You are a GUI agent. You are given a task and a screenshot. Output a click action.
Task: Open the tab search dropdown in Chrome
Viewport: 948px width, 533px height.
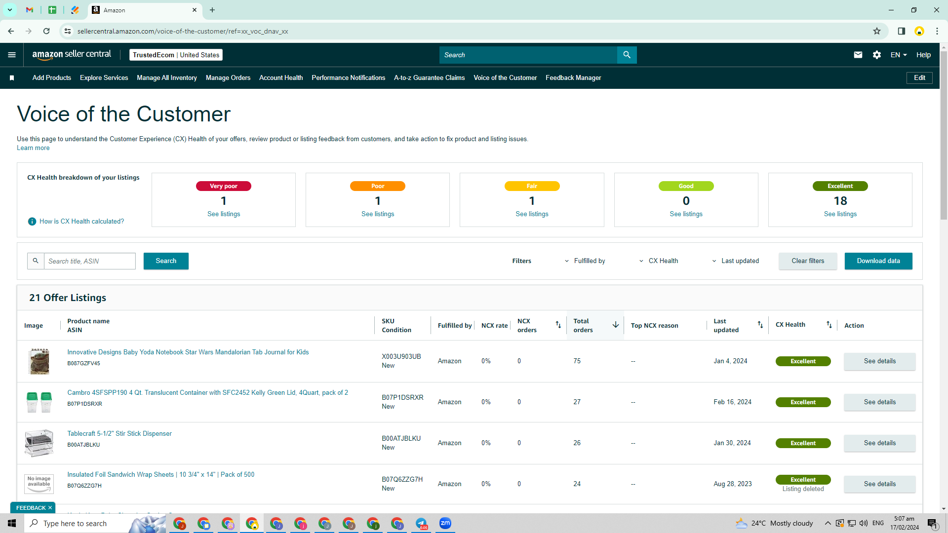coord(9,10)
